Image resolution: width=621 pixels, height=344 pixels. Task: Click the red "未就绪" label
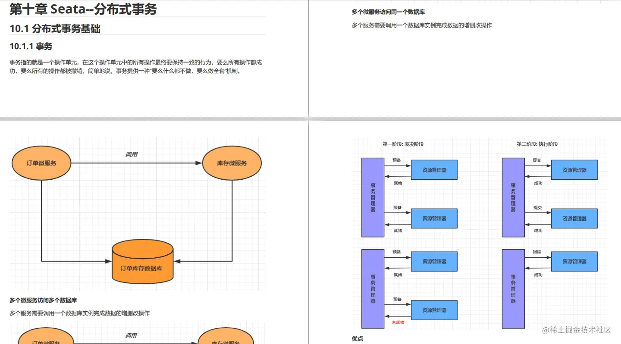pos(398,322)
